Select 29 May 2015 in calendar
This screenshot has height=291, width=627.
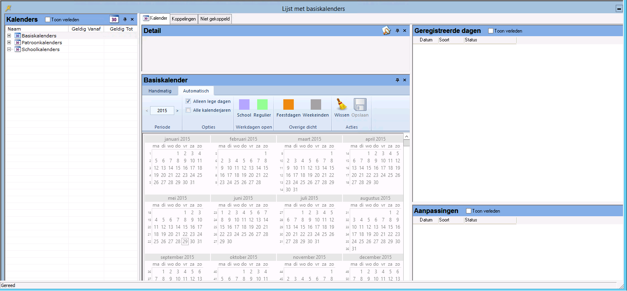pyautogui.click(x=185, y=242)
